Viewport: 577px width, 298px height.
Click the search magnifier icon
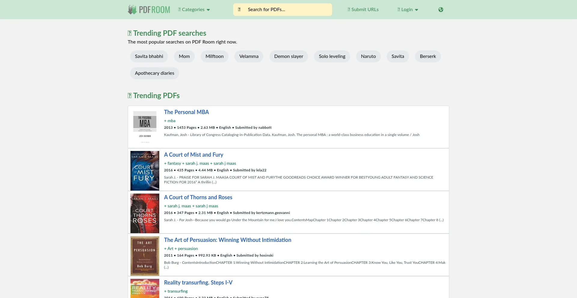[x=239, y=10]
